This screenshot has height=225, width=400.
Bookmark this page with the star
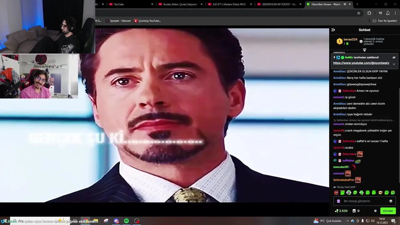pos(359,13)
